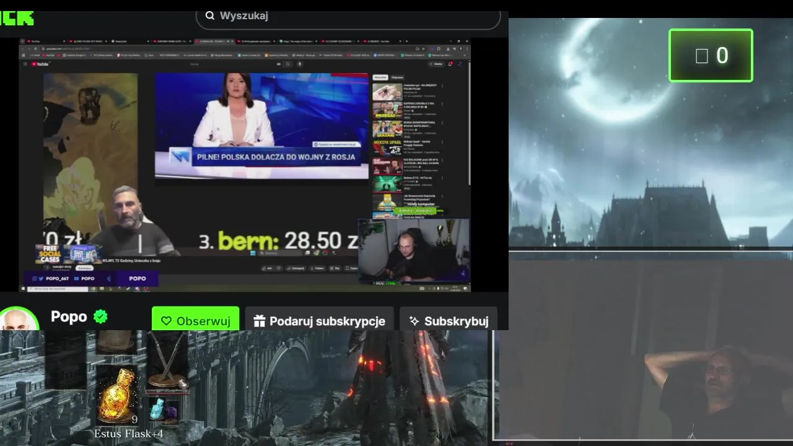The image size is (793, 446).
Task: Click the crossed swords weapon slot icon
Action: click(167, 361)
